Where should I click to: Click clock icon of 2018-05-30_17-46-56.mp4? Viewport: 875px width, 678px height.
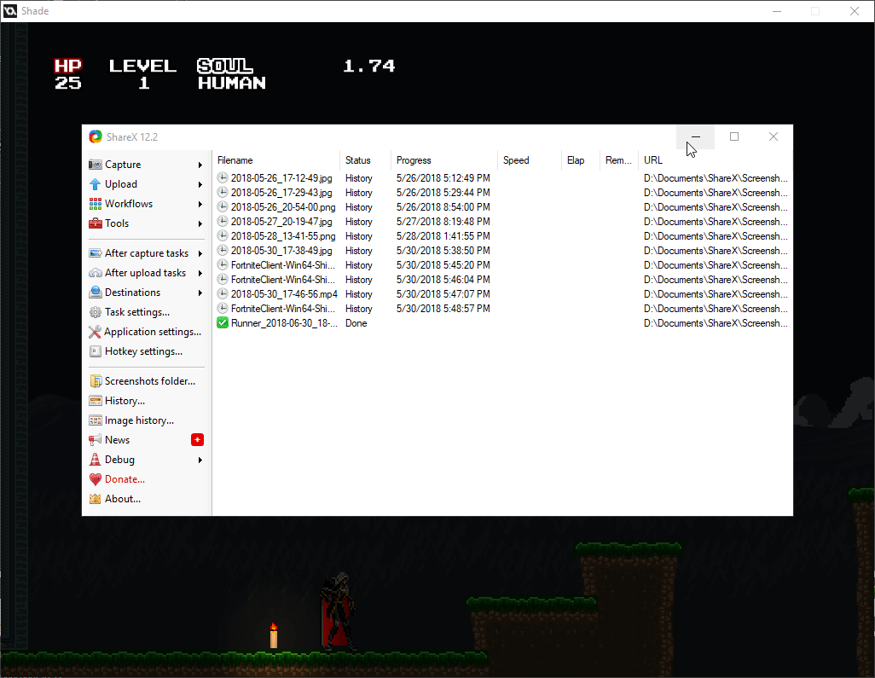223,294
